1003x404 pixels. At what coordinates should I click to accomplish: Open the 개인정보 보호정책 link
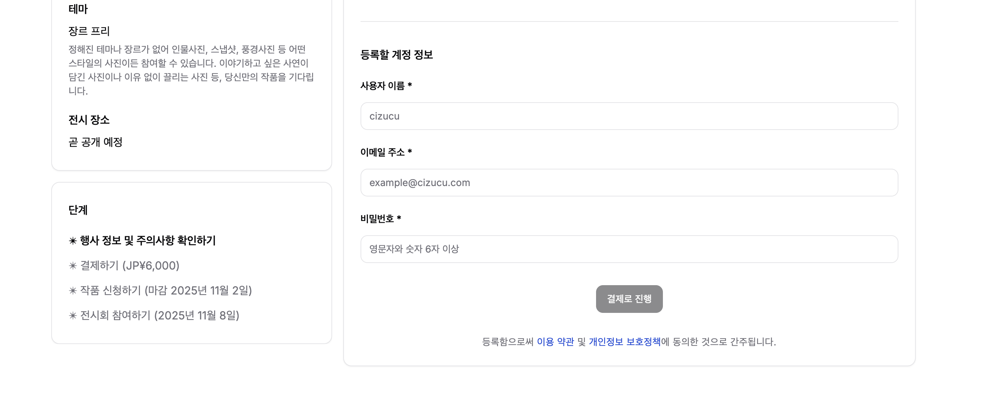click(x=624, y=342)
